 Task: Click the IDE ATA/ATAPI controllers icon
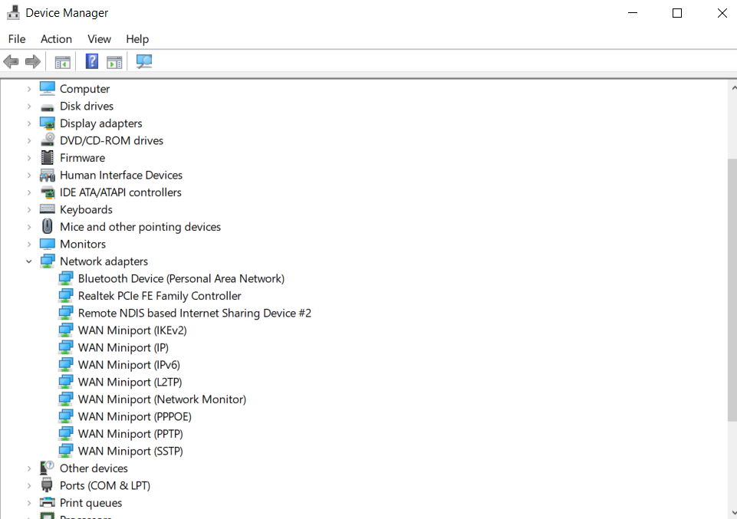pyautogui.click(x=47, y=192)
